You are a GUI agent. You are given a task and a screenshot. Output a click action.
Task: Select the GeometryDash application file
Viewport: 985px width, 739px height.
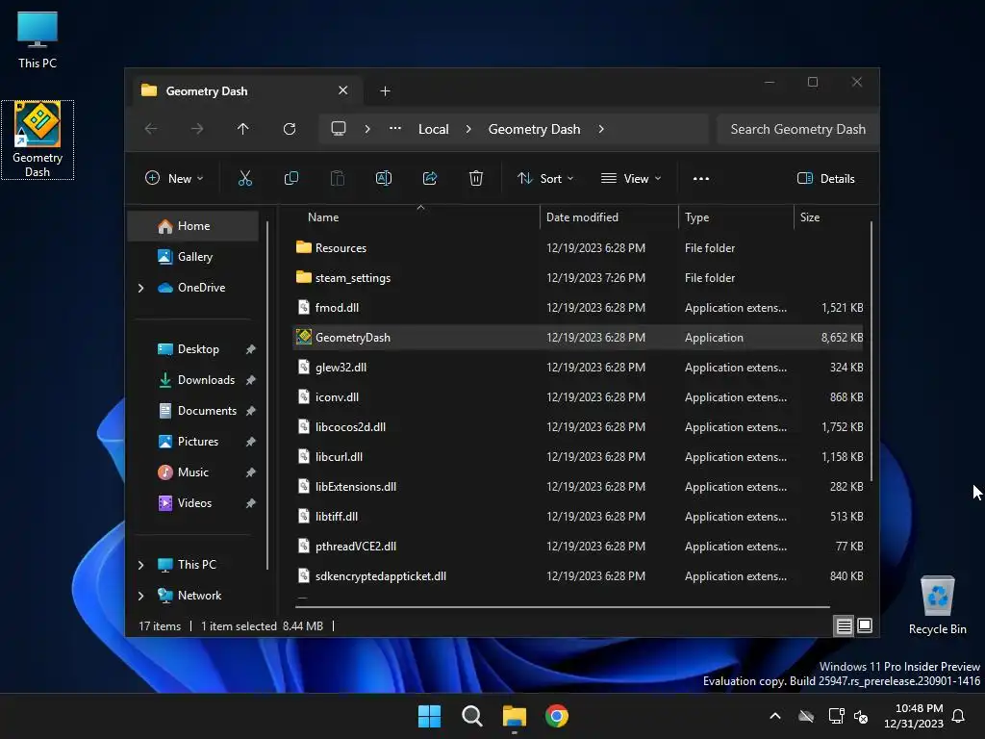(x=578, y=338)
